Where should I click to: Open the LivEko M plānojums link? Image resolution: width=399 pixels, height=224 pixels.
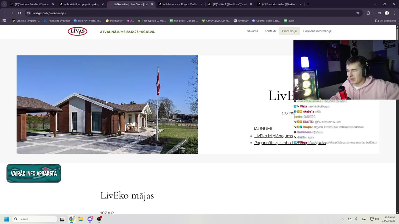coord(273,136)
